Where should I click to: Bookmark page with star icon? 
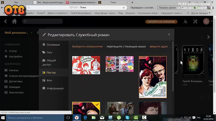pos(124,8)
